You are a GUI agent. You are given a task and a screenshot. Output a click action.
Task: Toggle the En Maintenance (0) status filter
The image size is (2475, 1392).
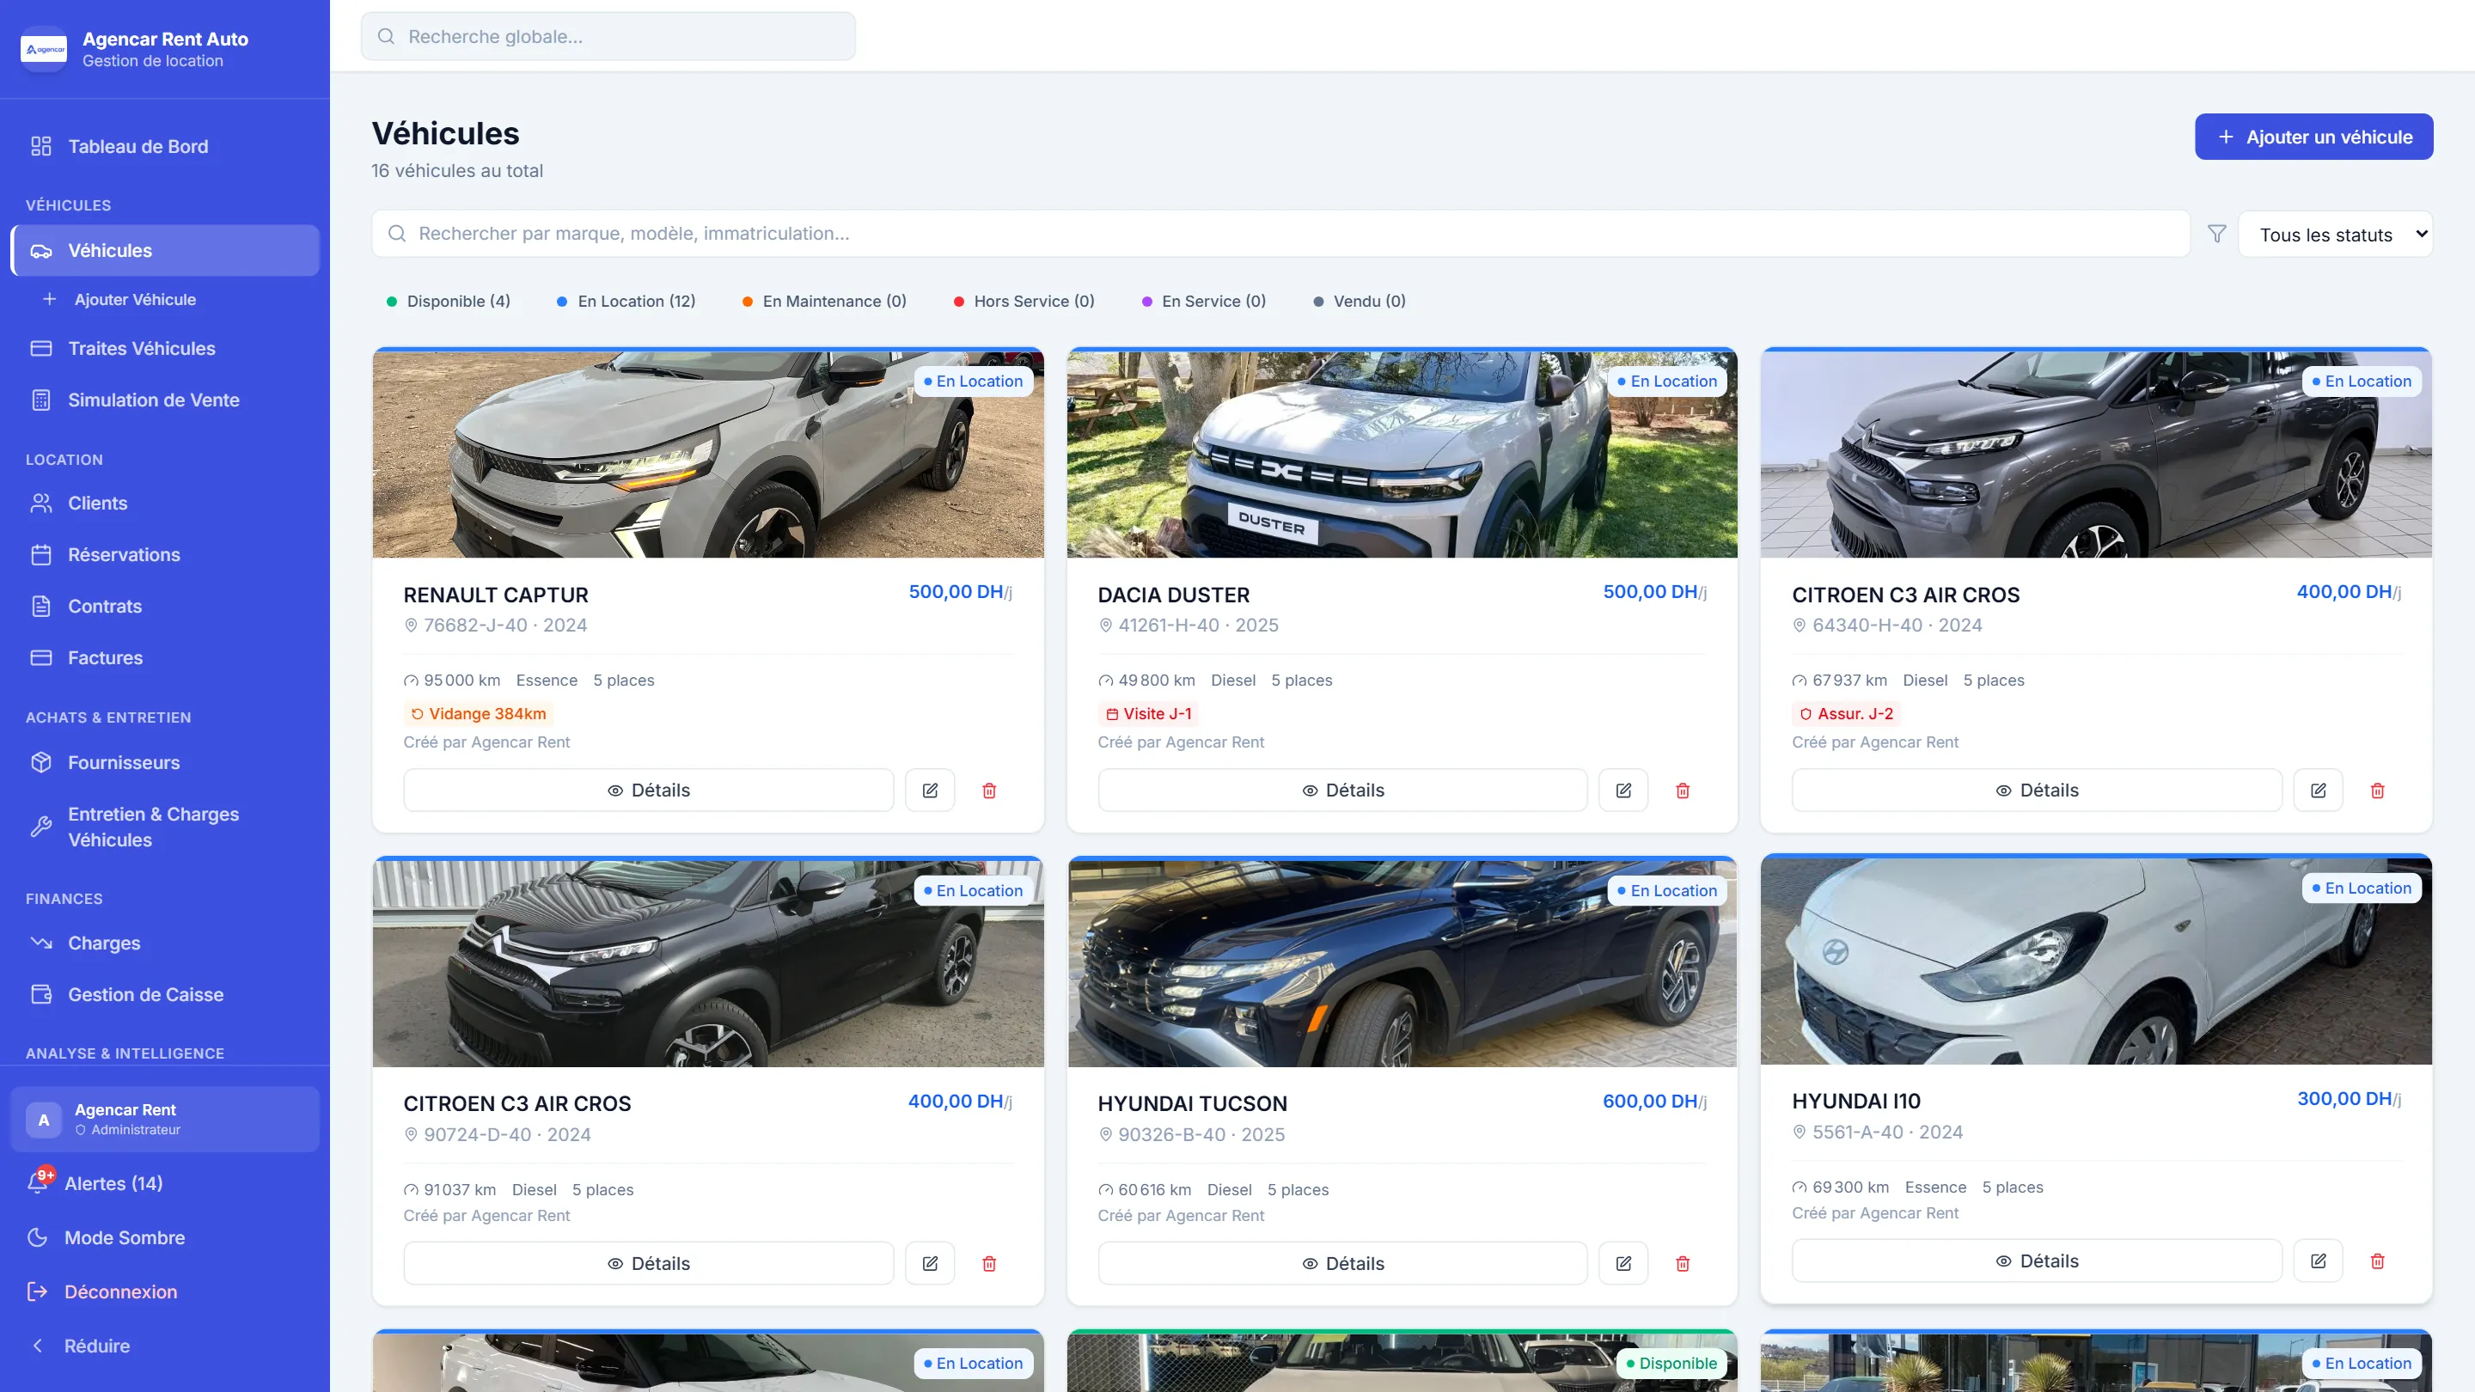[823, 301]
